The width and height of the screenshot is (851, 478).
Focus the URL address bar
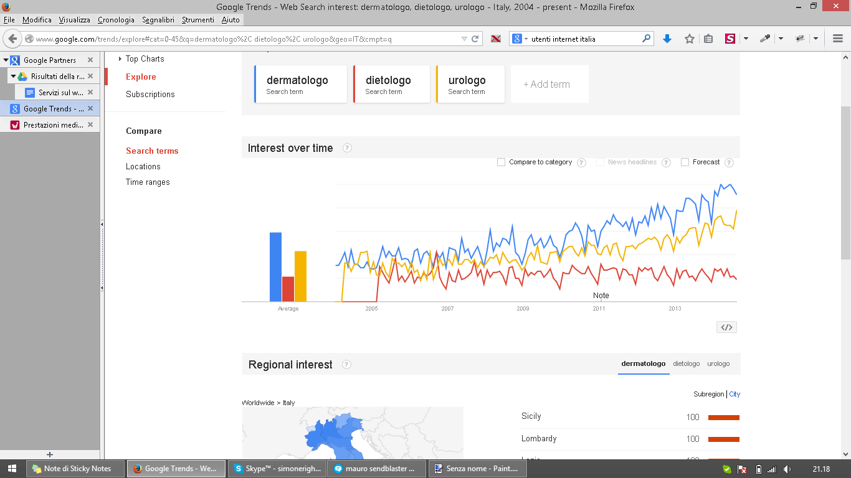click(247, 39)
